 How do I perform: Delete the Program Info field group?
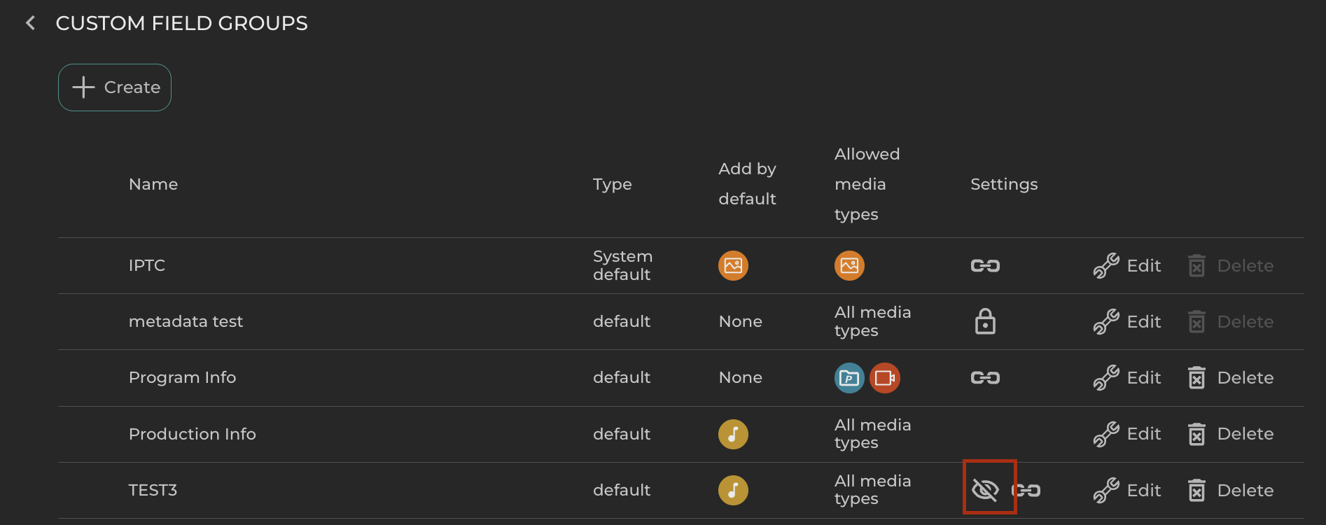[1231, 378]
